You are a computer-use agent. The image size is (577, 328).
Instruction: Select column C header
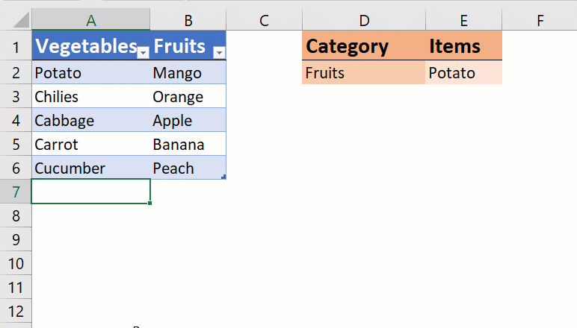(265, 20)
